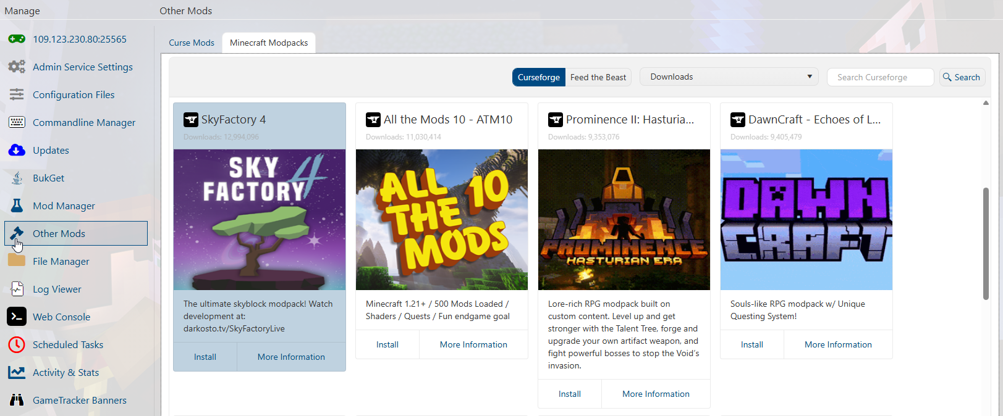
Task: Switch to the Curse Mods tab
Action: click(192, 43)
